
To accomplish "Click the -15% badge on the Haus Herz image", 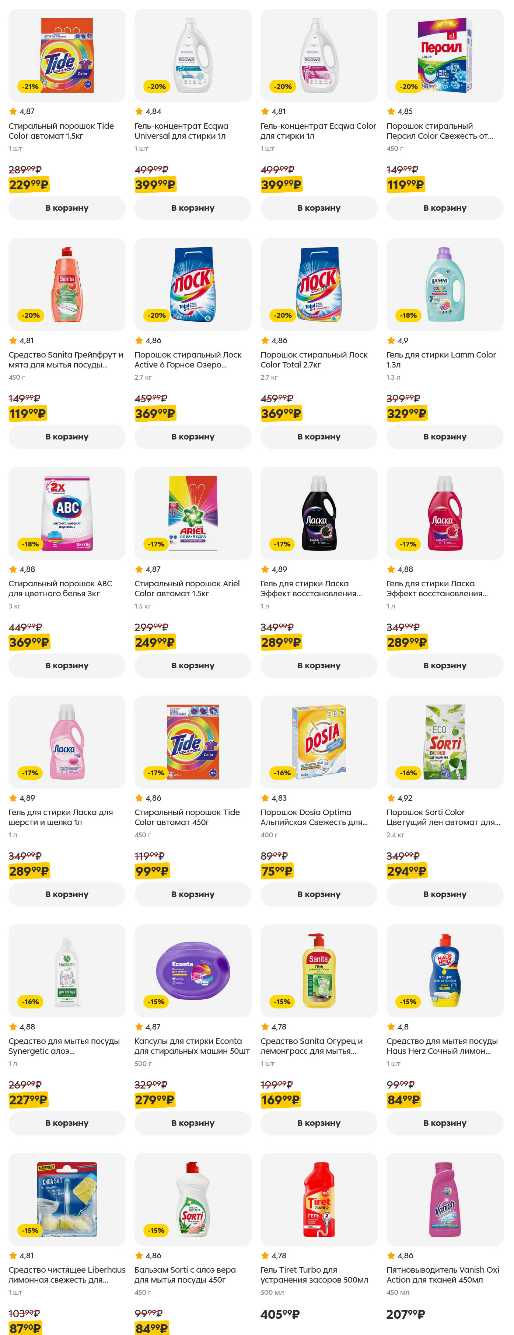I will [x=408, y=1002].
